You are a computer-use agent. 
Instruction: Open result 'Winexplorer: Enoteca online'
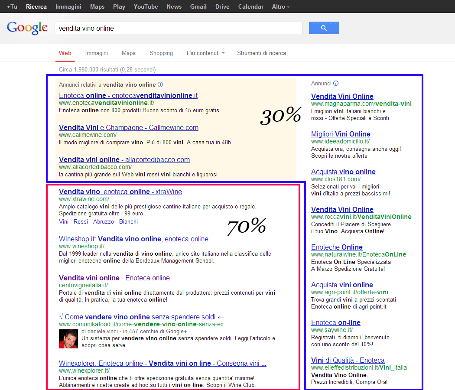[162, 363]
